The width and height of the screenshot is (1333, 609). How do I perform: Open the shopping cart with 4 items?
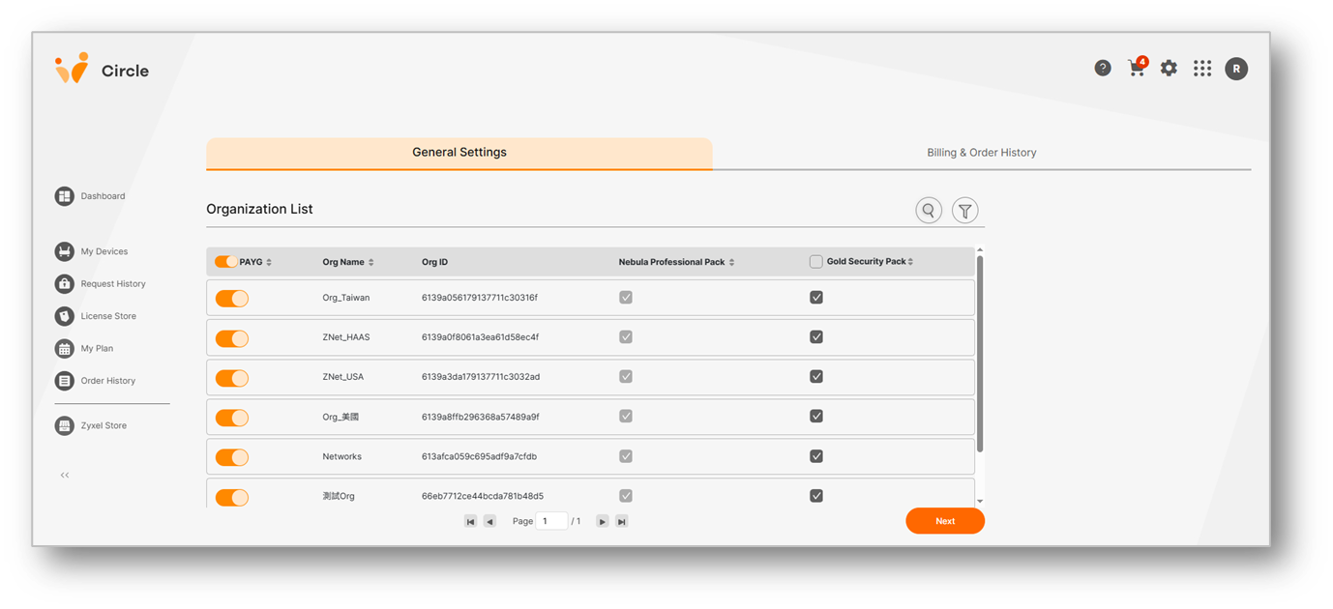pyautogui.click(x=1137, y=68)
